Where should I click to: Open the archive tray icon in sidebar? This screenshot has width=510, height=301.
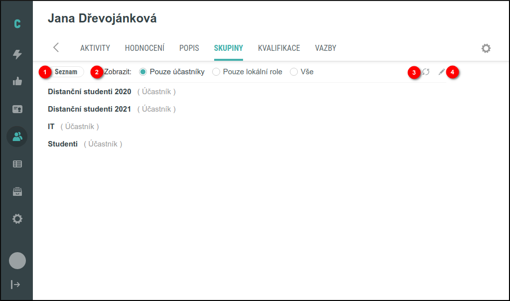point(17,191)
